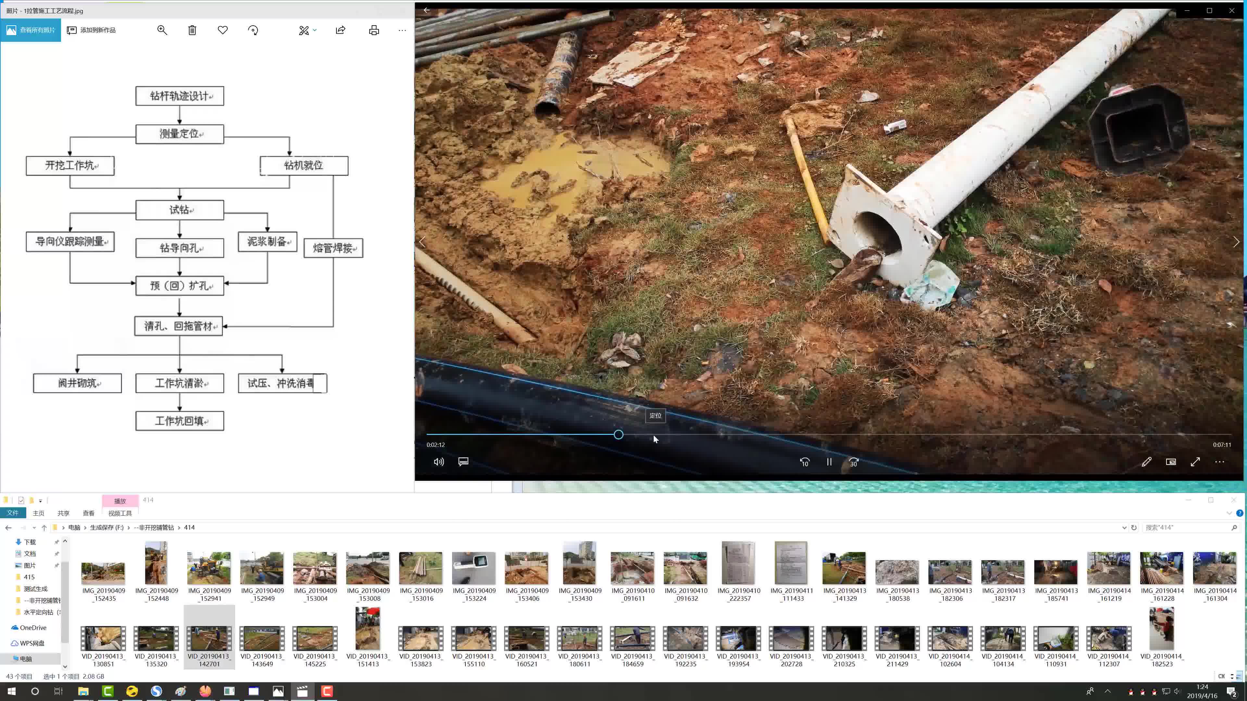The width and height of the screenshot is (1247, 701).
Task: Expand the Explorer ribbon chevron
Action: coord(1229,513)
